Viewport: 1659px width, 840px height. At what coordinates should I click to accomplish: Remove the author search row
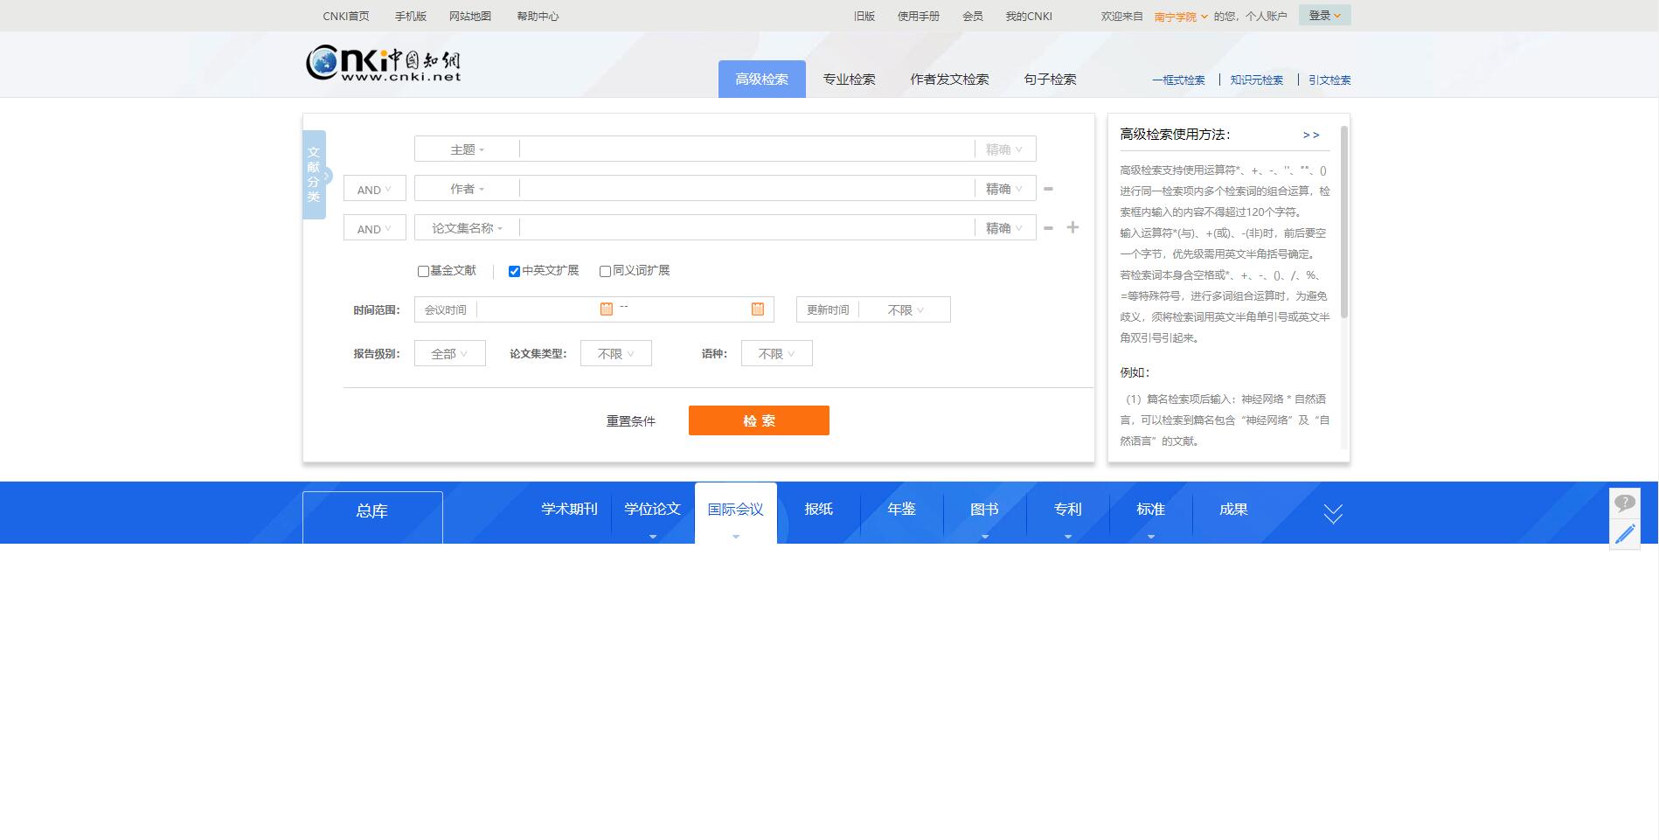tap(1048, 189)
